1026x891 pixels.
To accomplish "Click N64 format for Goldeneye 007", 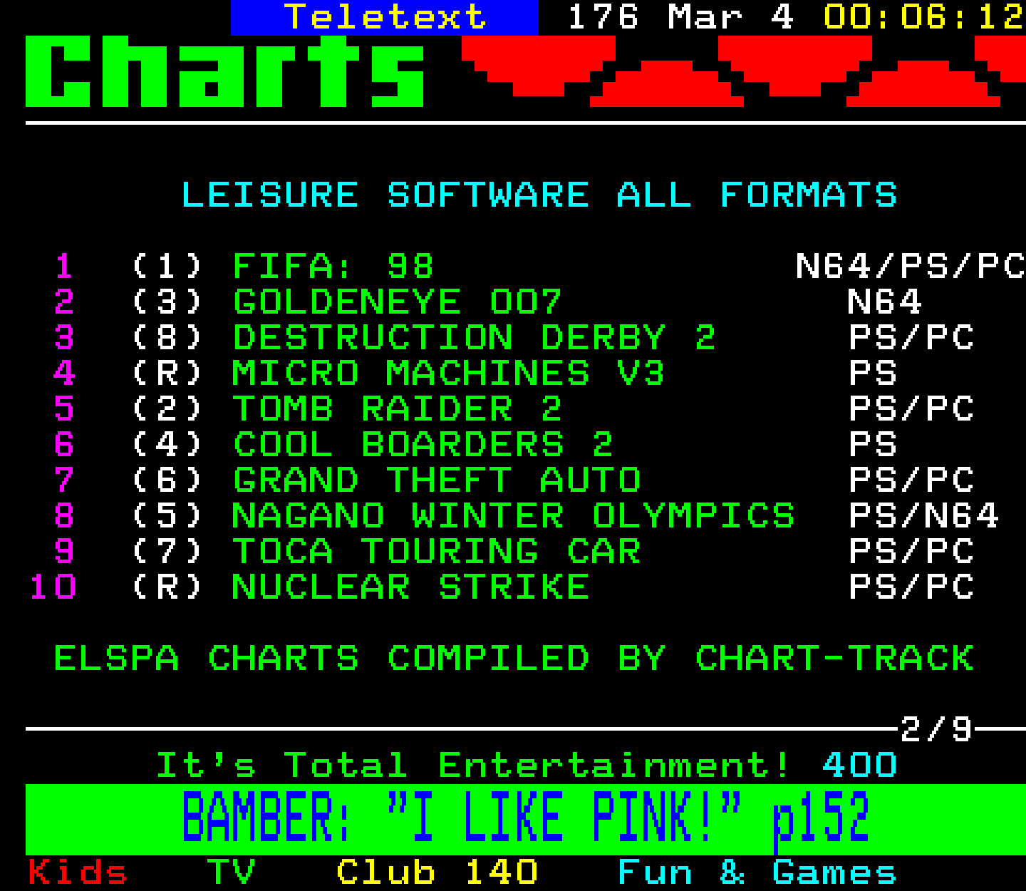I will coord(885,302).
